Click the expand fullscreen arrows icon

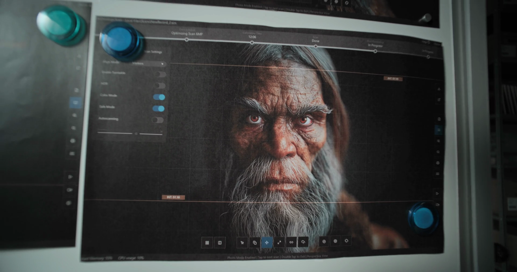pos(279,242)
